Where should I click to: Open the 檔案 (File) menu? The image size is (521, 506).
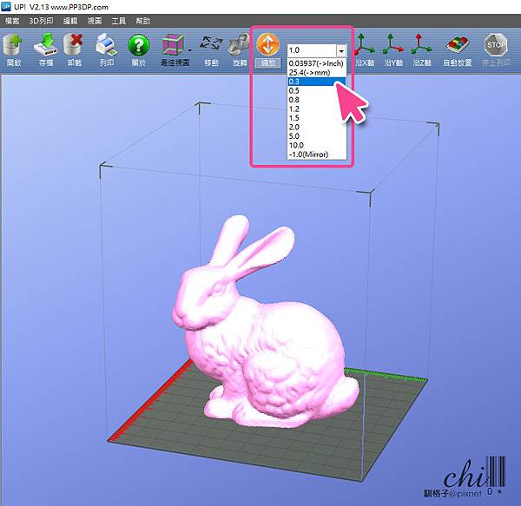[x=12, y=21]
